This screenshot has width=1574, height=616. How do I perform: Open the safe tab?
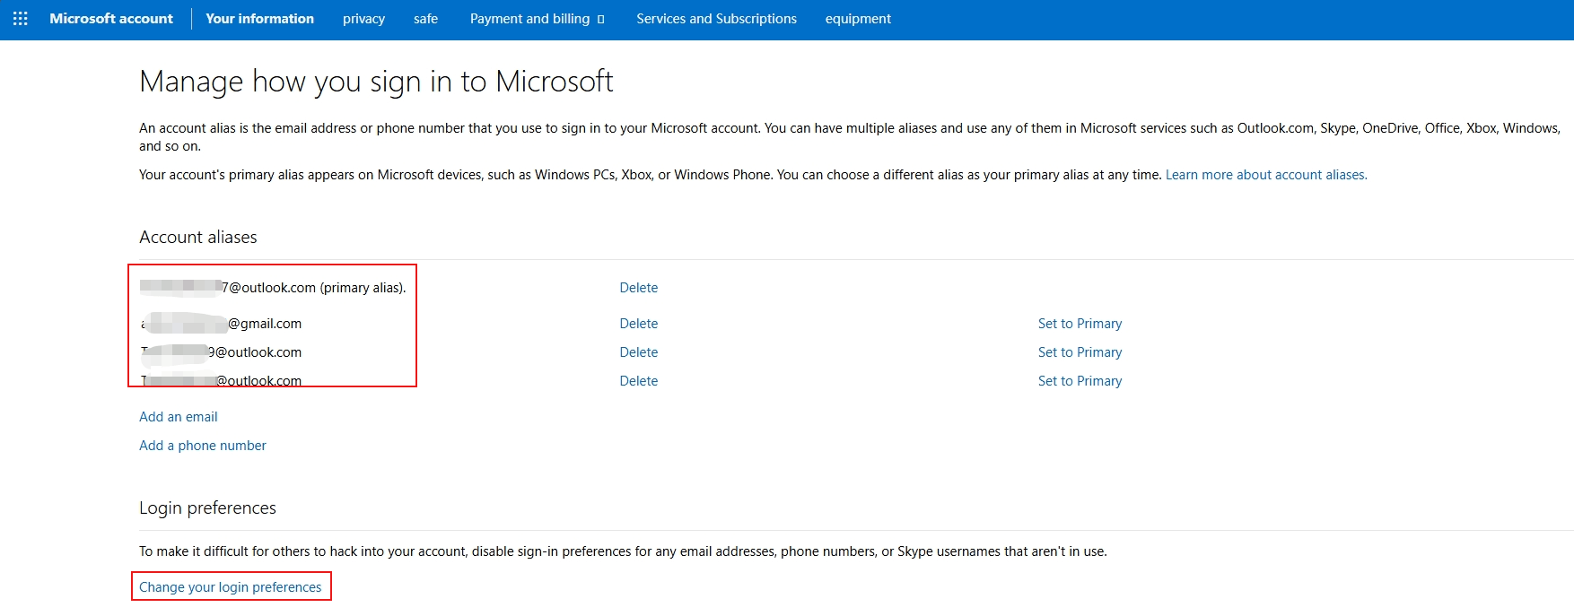tap(425, 19)
